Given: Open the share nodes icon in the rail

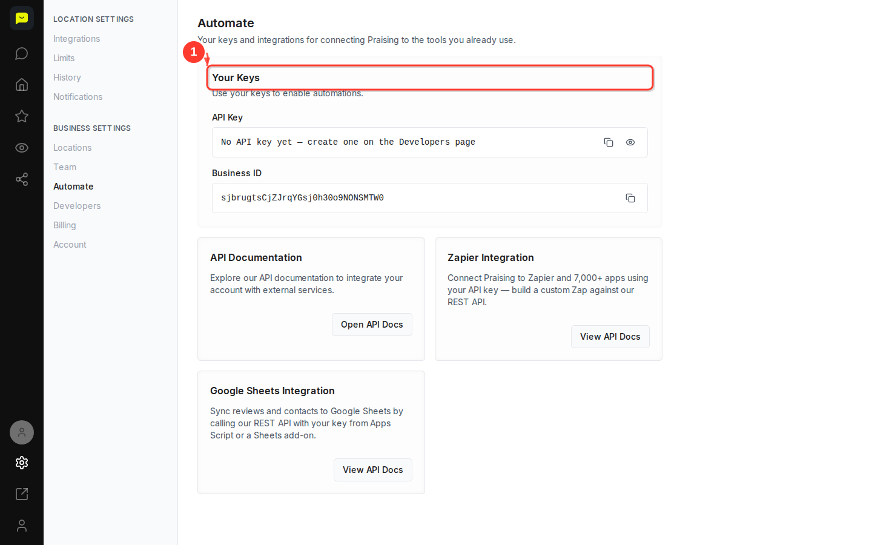Looking at the screenshot, I should [22, 179].
